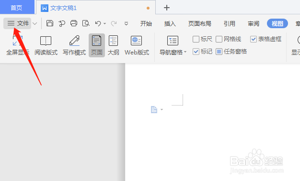This screenshot has width=300, height=181.
Task: Select the 视图 ribbon tab
Action: tap(277, 23)
